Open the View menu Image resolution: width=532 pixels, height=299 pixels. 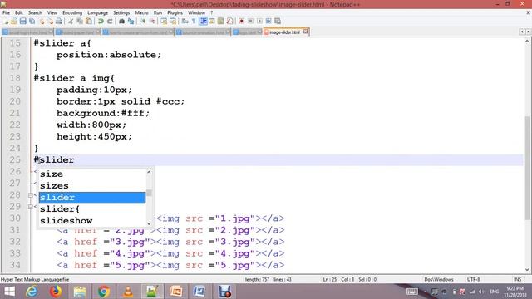coord(52,13)
